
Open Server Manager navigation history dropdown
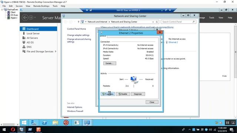(35, 18)
